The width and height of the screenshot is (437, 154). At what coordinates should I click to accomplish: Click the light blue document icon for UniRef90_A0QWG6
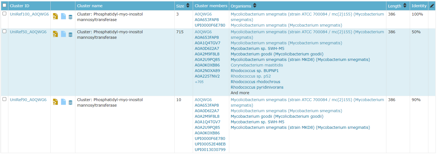click(63, 102)
